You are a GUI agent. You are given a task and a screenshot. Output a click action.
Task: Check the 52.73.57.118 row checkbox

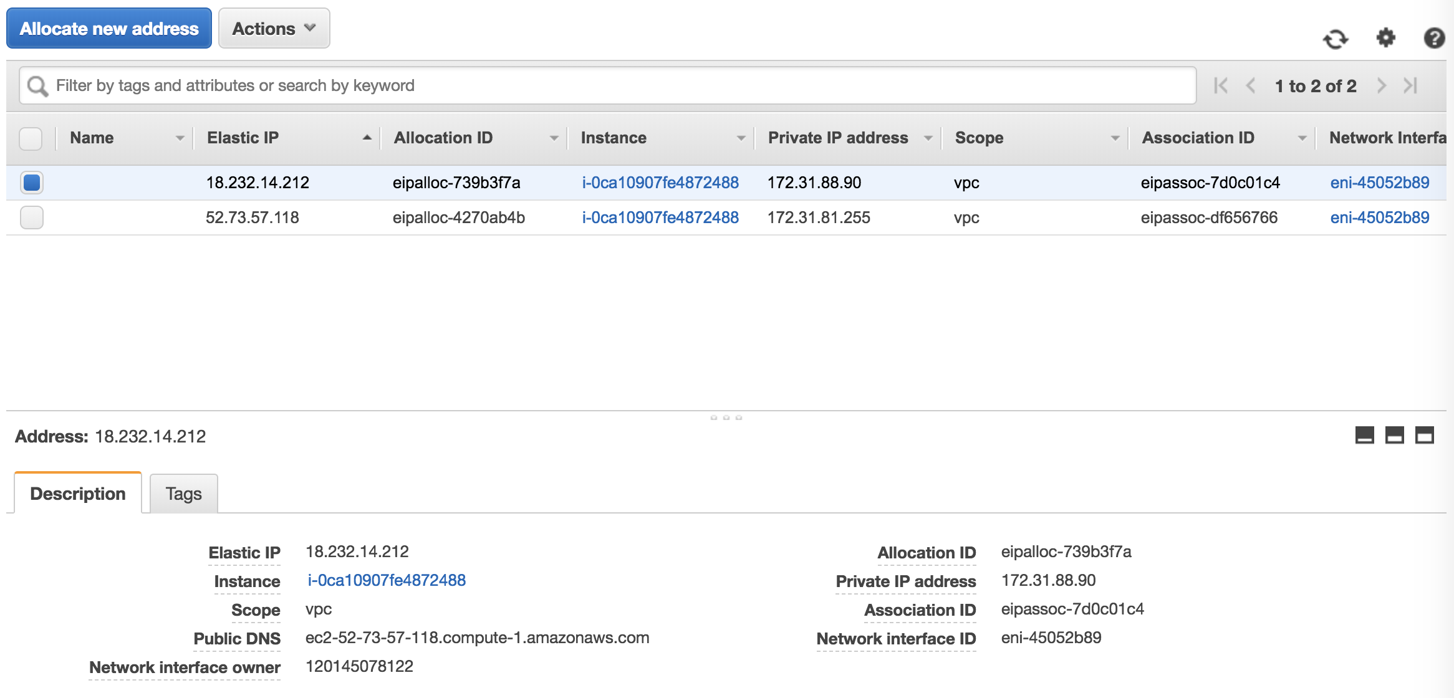(x=32, y=218)
